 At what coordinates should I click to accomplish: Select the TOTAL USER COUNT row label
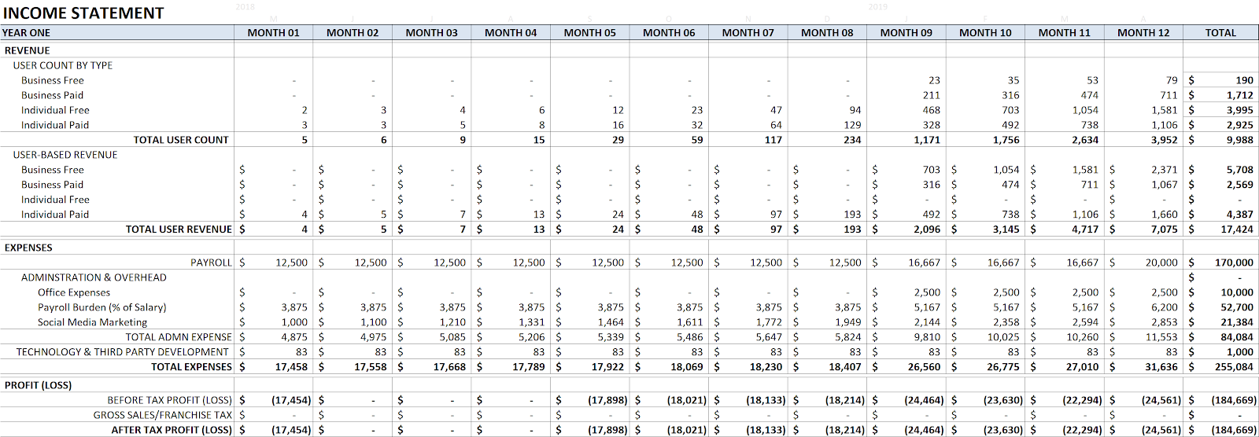(181, 140)
